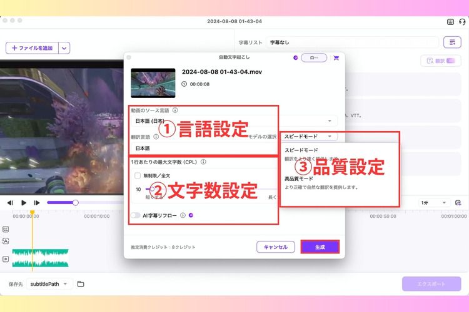Click the yellow playhead marker on the timeline

coord(33,213)
